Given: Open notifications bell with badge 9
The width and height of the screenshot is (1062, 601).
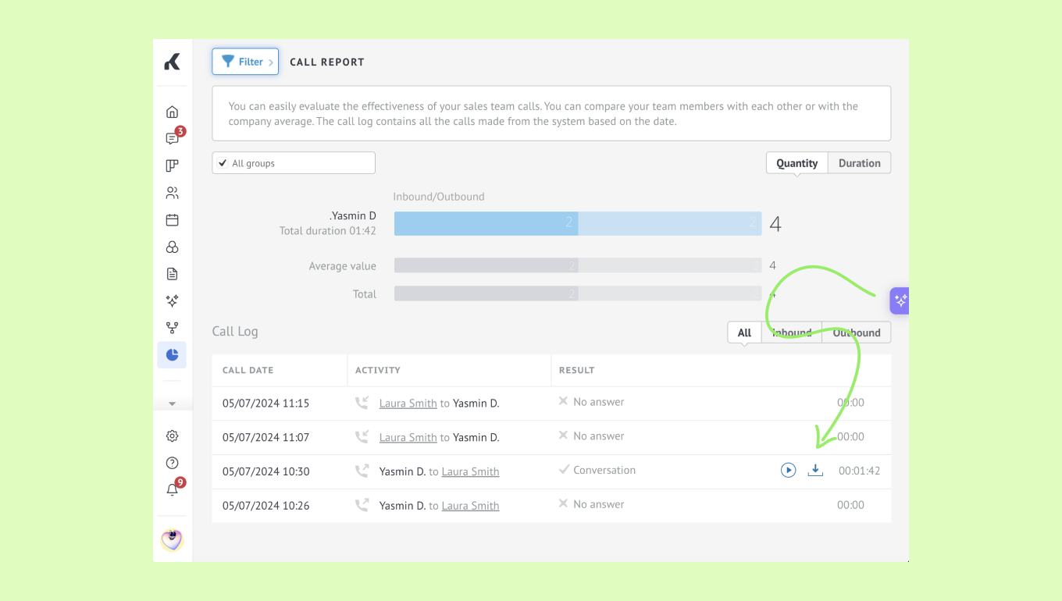Looking at the screenshot, I should tap(172, 490).
